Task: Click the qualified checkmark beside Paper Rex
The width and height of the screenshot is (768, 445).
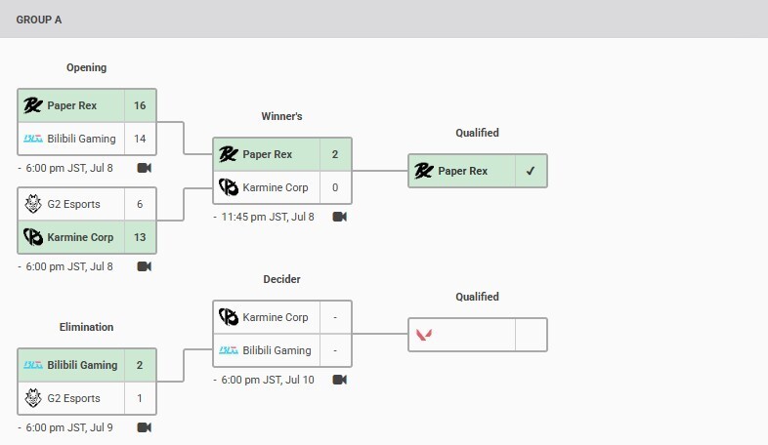Action: coord(531,171)
